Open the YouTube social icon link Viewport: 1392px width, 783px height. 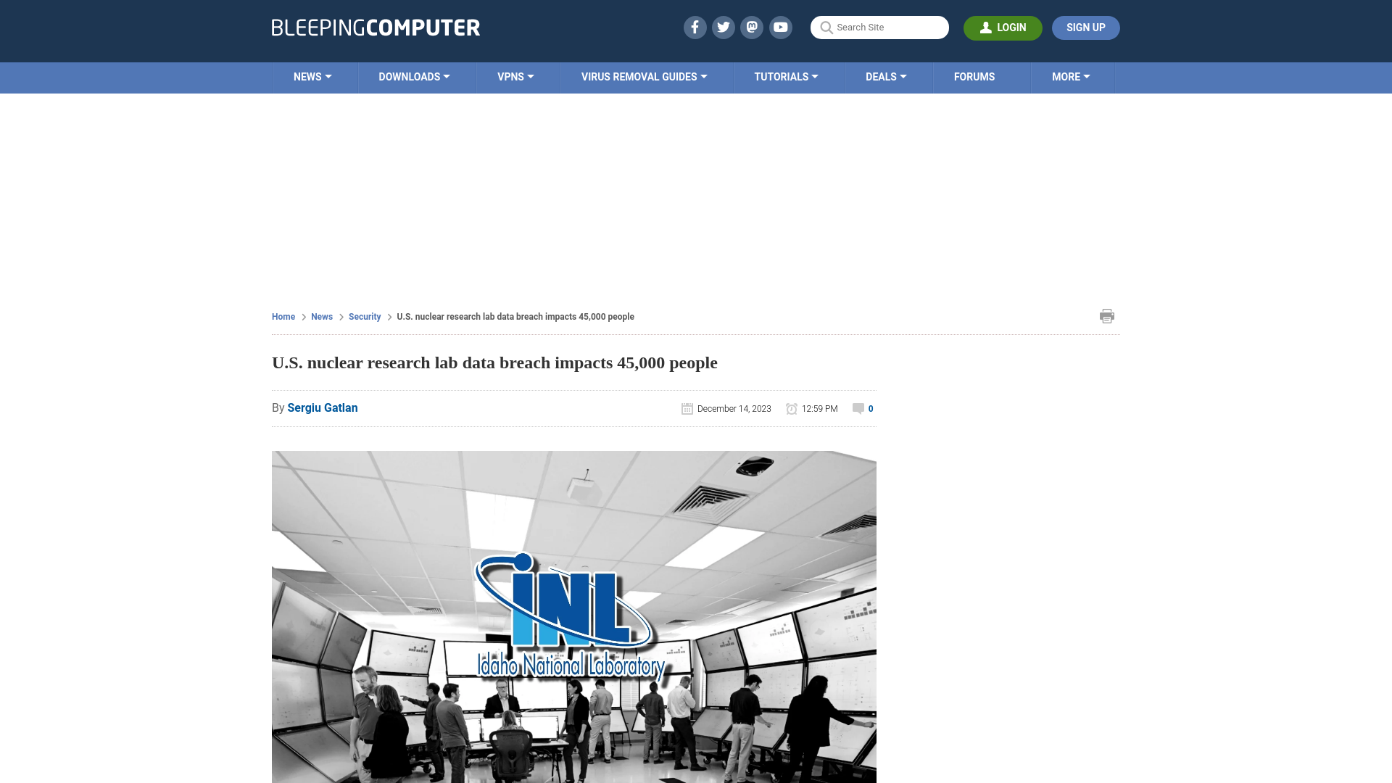pyautogui.click(x=781, y=27)
